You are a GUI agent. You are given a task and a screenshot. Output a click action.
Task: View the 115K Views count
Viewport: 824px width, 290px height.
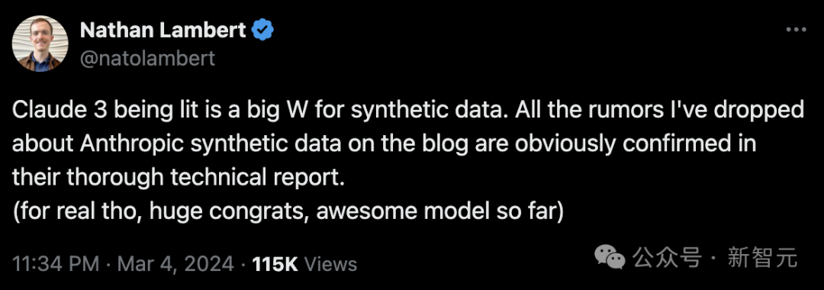[304, 264]
